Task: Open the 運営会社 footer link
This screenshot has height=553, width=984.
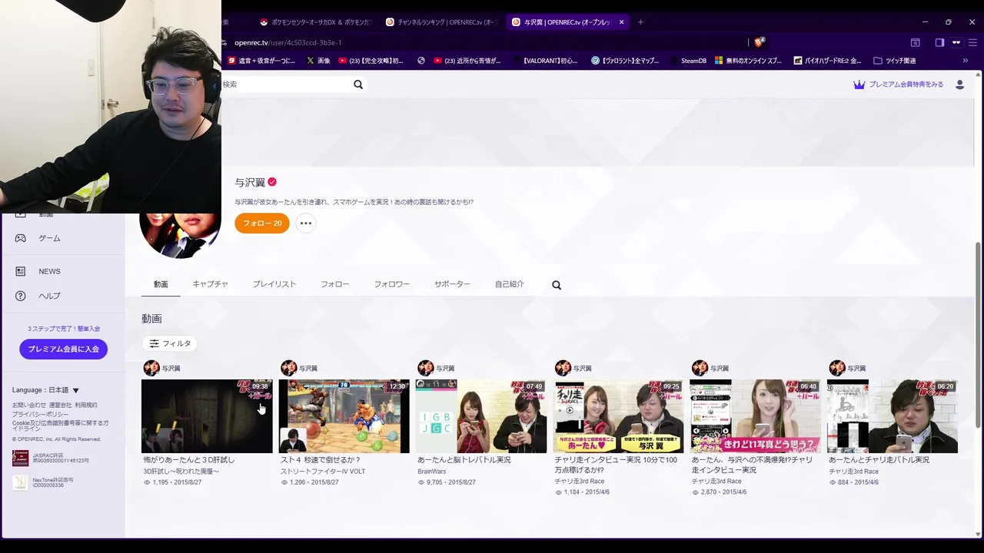Action: (60, 405)
